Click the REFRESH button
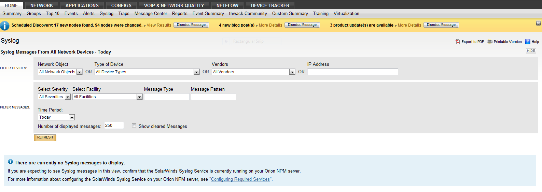This screenshot has height=192, width=542. click(x=45, y=137)
